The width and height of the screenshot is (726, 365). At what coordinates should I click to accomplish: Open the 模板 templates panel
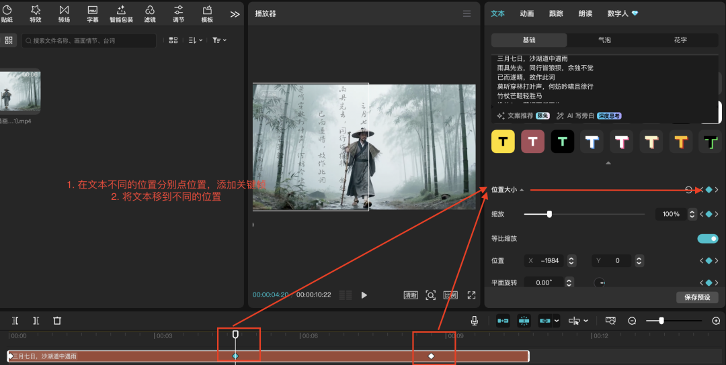[x=207, y=14]
